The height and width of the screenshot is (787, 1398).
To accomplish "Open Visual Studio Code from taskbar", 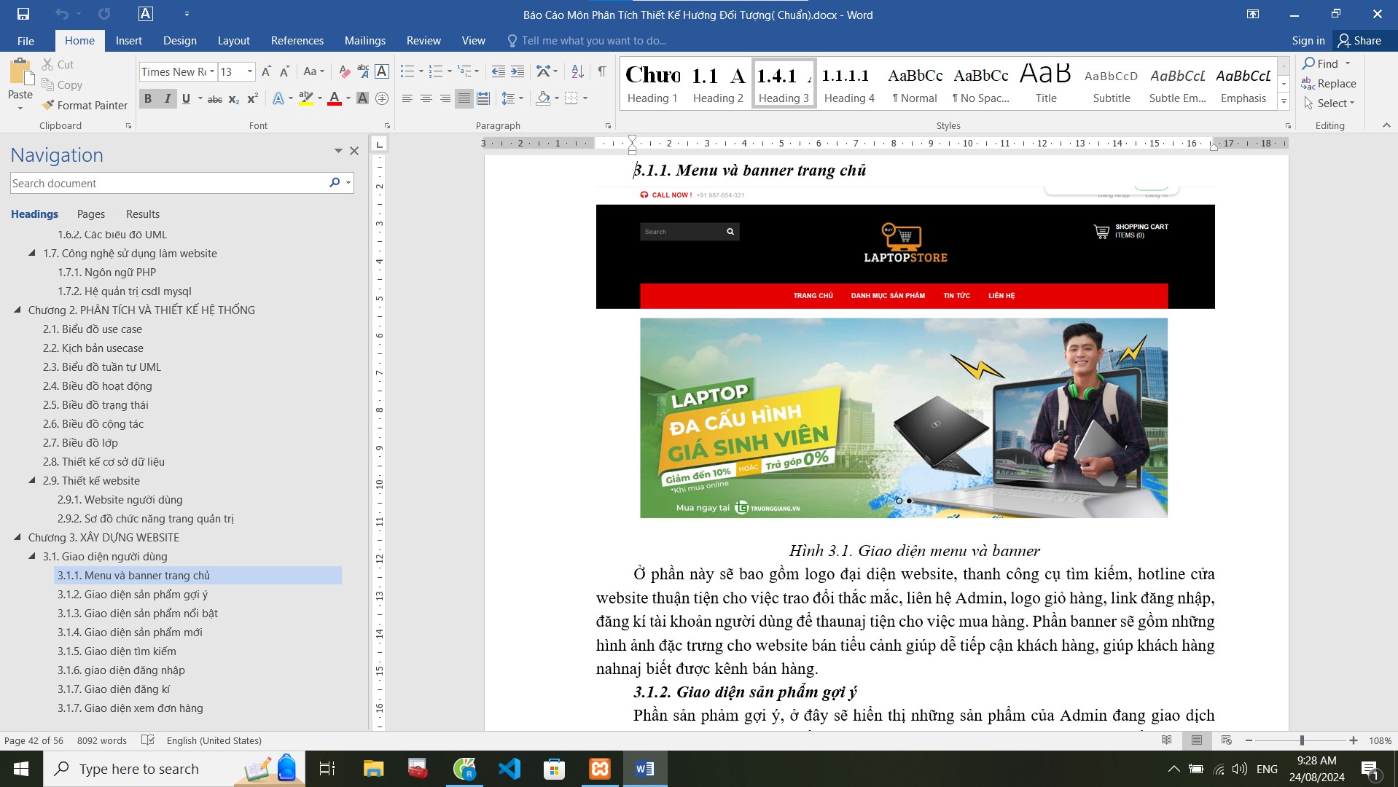I will (x=509, y=769).
